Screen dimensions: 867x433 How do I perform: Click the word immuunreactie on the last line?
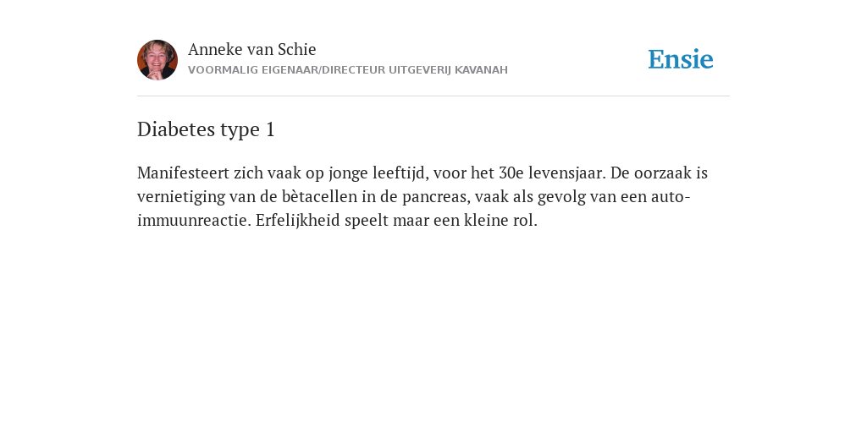[x=195, y=221]
